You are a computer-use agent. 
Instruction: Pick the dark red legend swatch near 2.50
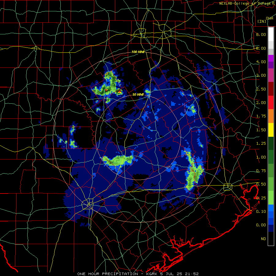click(x=271, y=89)
